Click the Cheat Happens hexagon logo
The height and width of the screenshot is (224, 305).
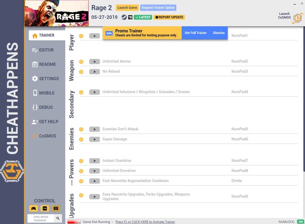[12, 171]
